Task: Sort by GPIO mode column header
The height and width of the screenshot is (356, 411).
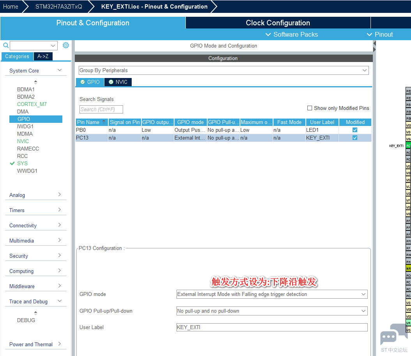Action: pyautogui.click(x=191, y=122)
